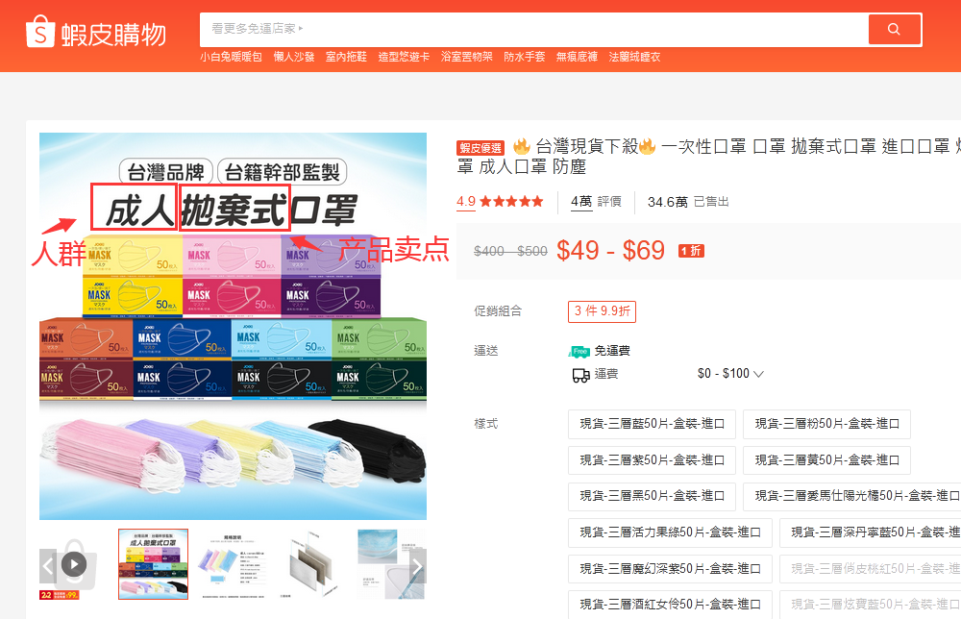Show next image using right carousel arrow
Image resolution: width=961 pixels, height=619 pixels.
pos(416,567)
